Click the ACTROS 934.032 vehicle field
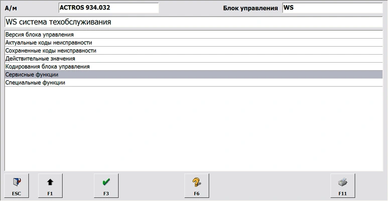Image resolution: width=388 pixels, height=201 pixels. (108, 8)
